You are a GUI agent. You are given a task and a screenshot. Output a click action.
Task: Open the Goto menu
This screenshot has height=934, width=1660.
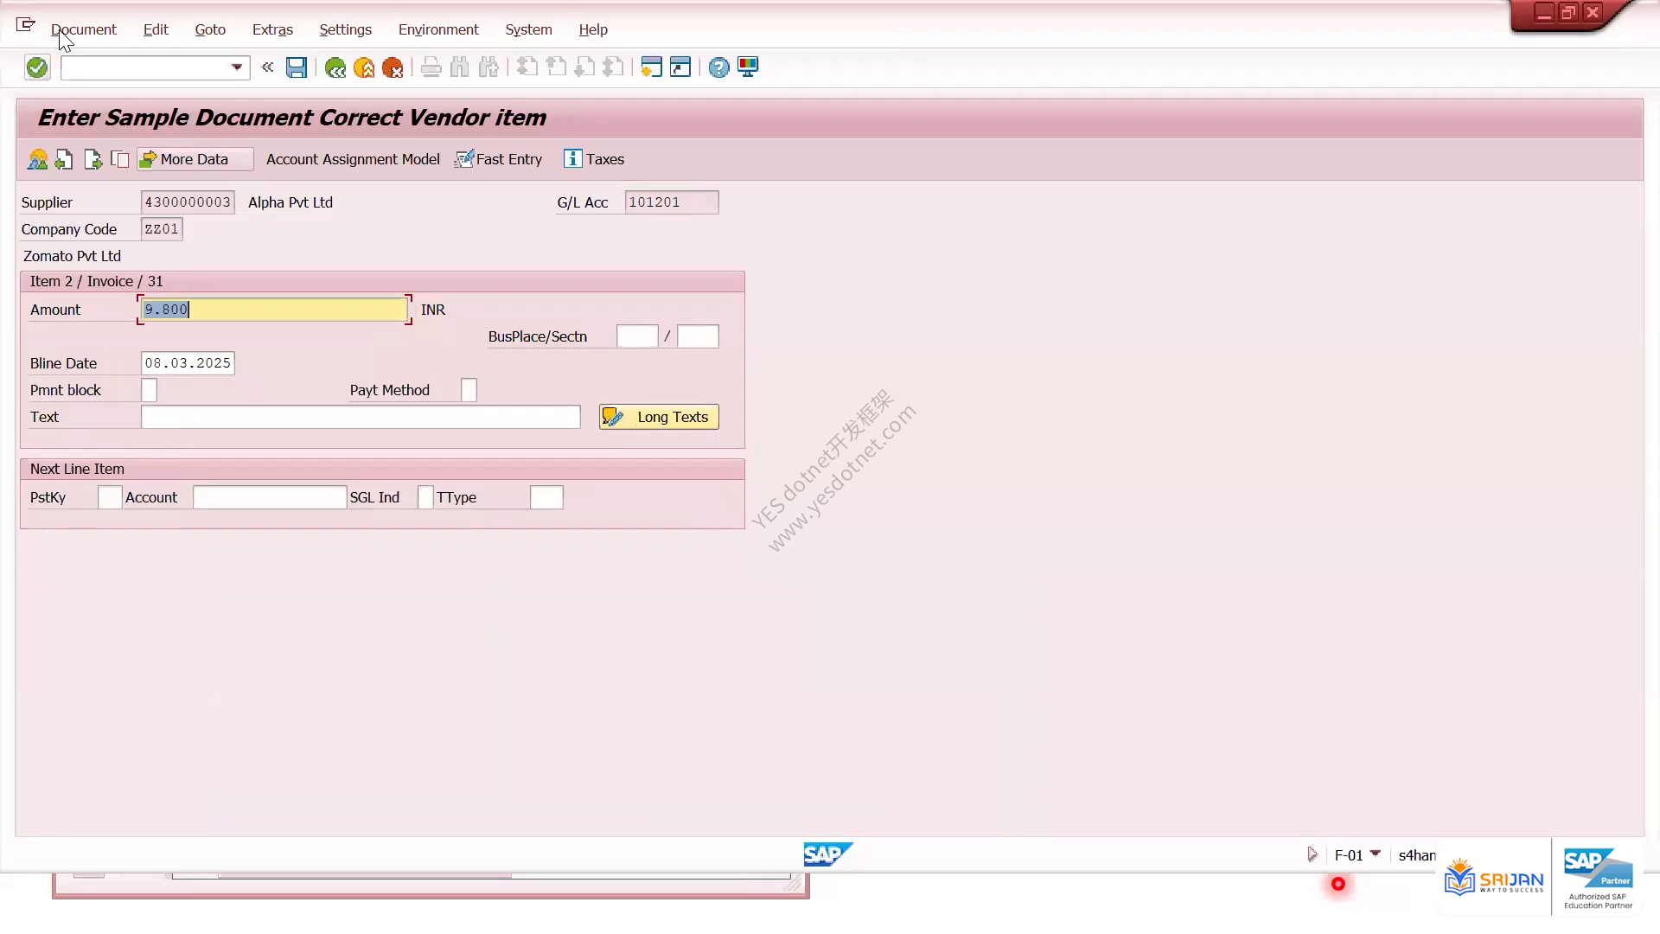pos(210,29)
